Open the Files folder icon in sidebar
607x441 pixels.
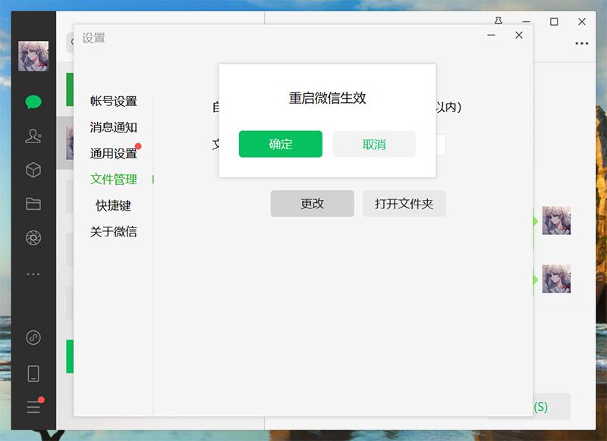33,204
